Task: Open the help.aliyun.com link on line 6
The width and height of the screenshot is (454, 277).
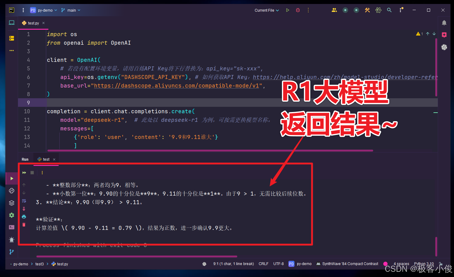Action: [x=345, y=77]
